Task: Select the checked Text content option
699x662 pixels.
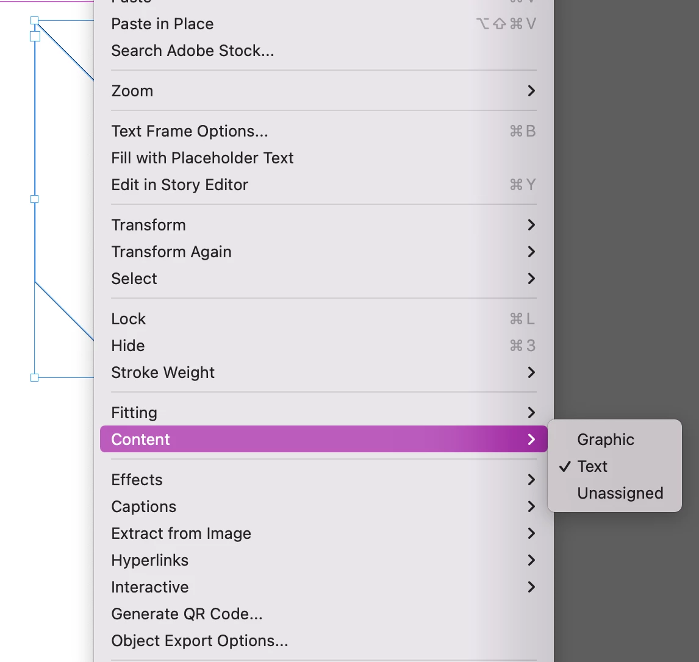Action: (x=592, y=466)
